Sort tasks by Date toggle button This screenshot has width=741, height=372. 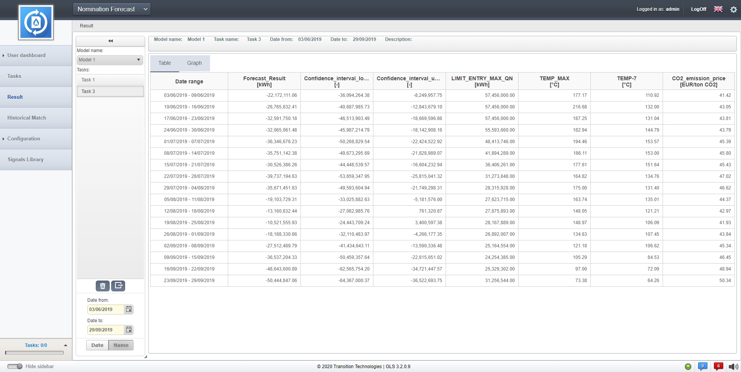pos(97,345)
